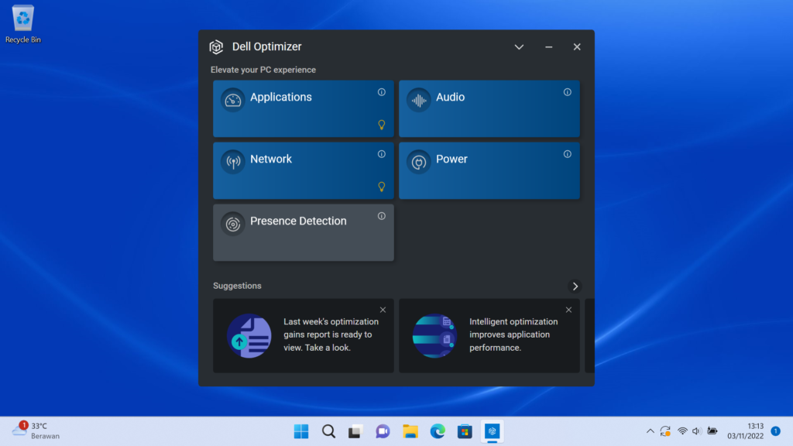Select the Recycle Bin desktop icon
The image size is (793, 446).
[22, 24]
